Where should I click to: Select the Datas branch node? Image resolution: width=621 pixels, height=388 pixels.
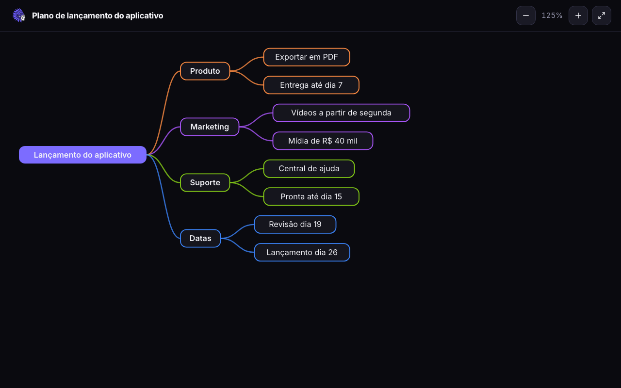click(200, 238)
